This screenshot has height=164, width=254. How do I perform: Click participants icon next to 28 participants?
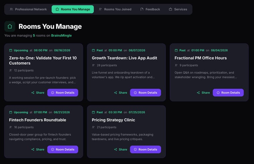pyautogui.click(x=93, y=65)
